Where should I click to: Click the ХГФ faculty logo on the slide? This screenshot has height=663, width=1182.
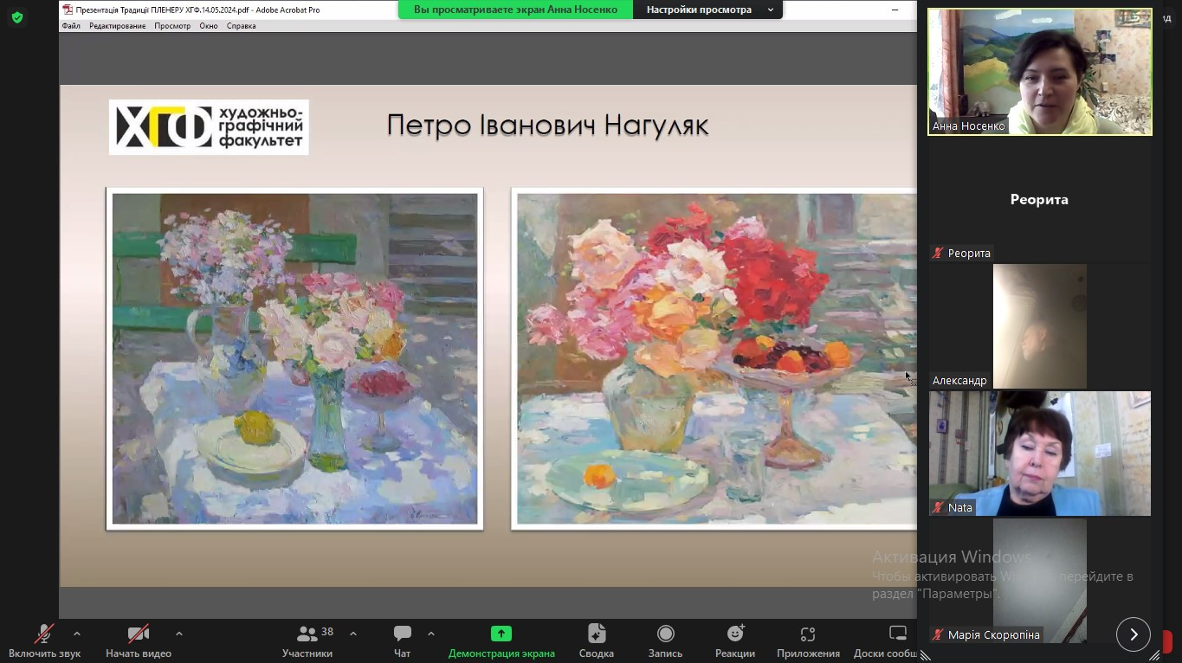[x=209, y=127]
